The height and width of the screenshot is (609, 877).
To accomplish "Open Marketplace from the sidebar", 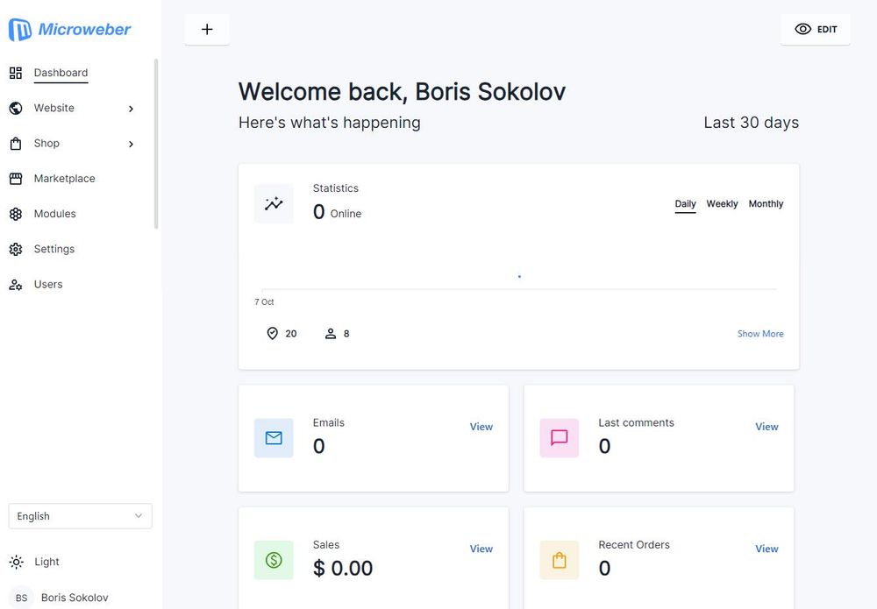I will [x=64, y=179].
